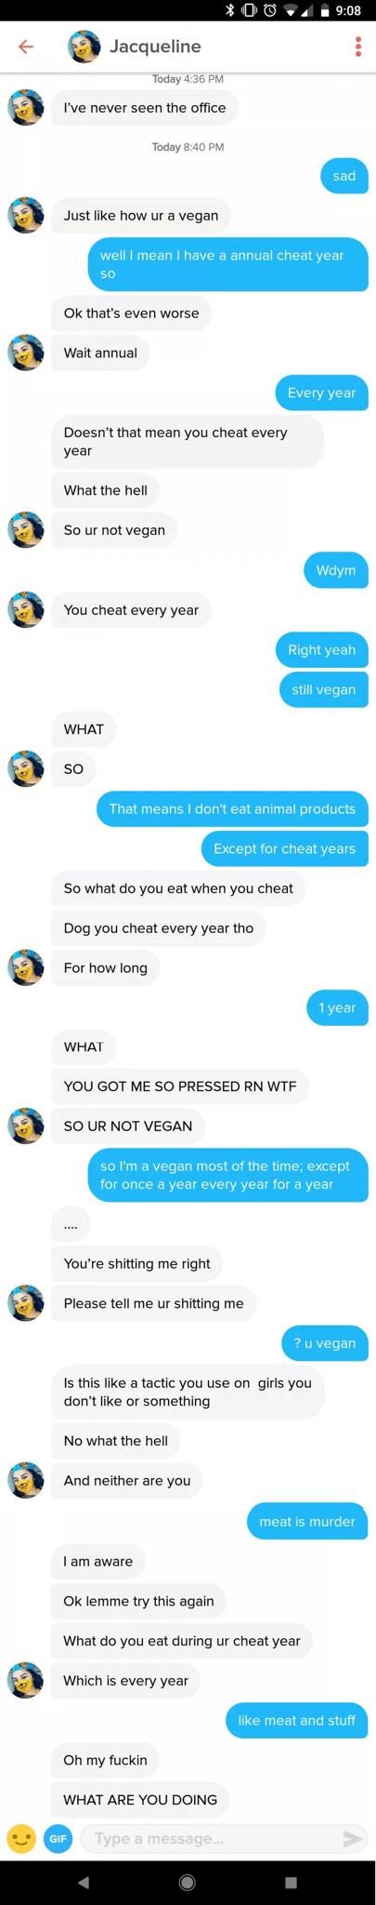Tap Android recent apps square button
Viewport: 376px width, 1905px height.
coord(291,1882)
